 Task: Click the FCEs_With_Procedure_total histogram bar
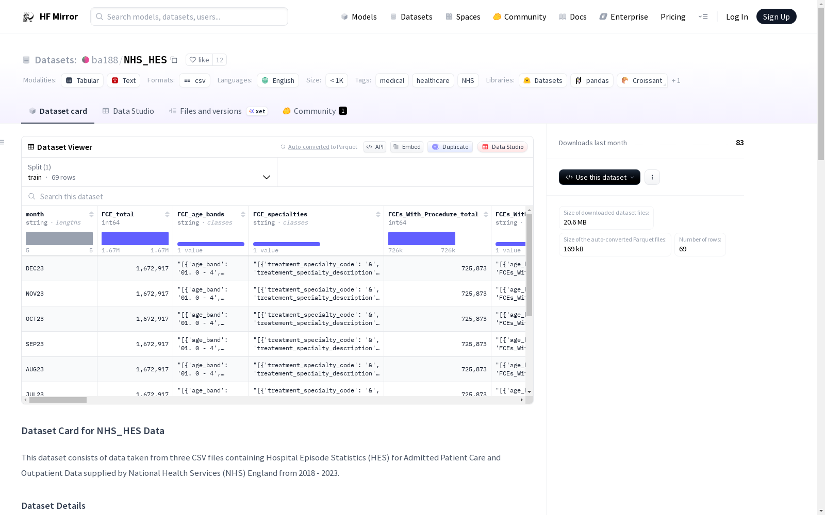[x=422, y=238]
